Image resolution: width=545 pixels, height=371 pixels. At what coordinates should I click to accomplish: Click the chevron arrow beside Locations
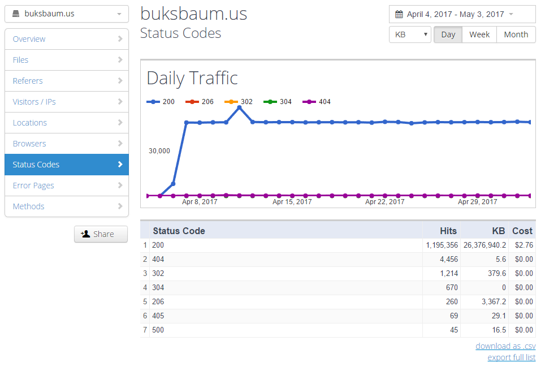(x=120, y=123)
